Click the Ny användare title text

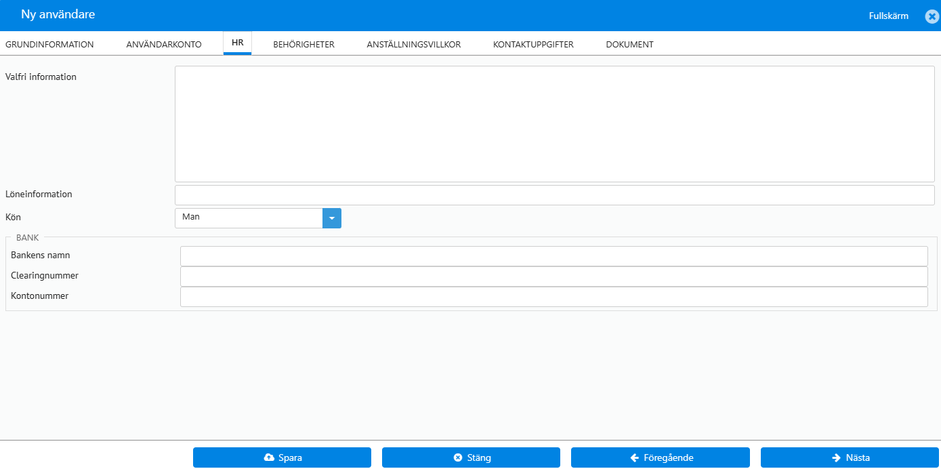pyautogui.click(x=58, y=14)
